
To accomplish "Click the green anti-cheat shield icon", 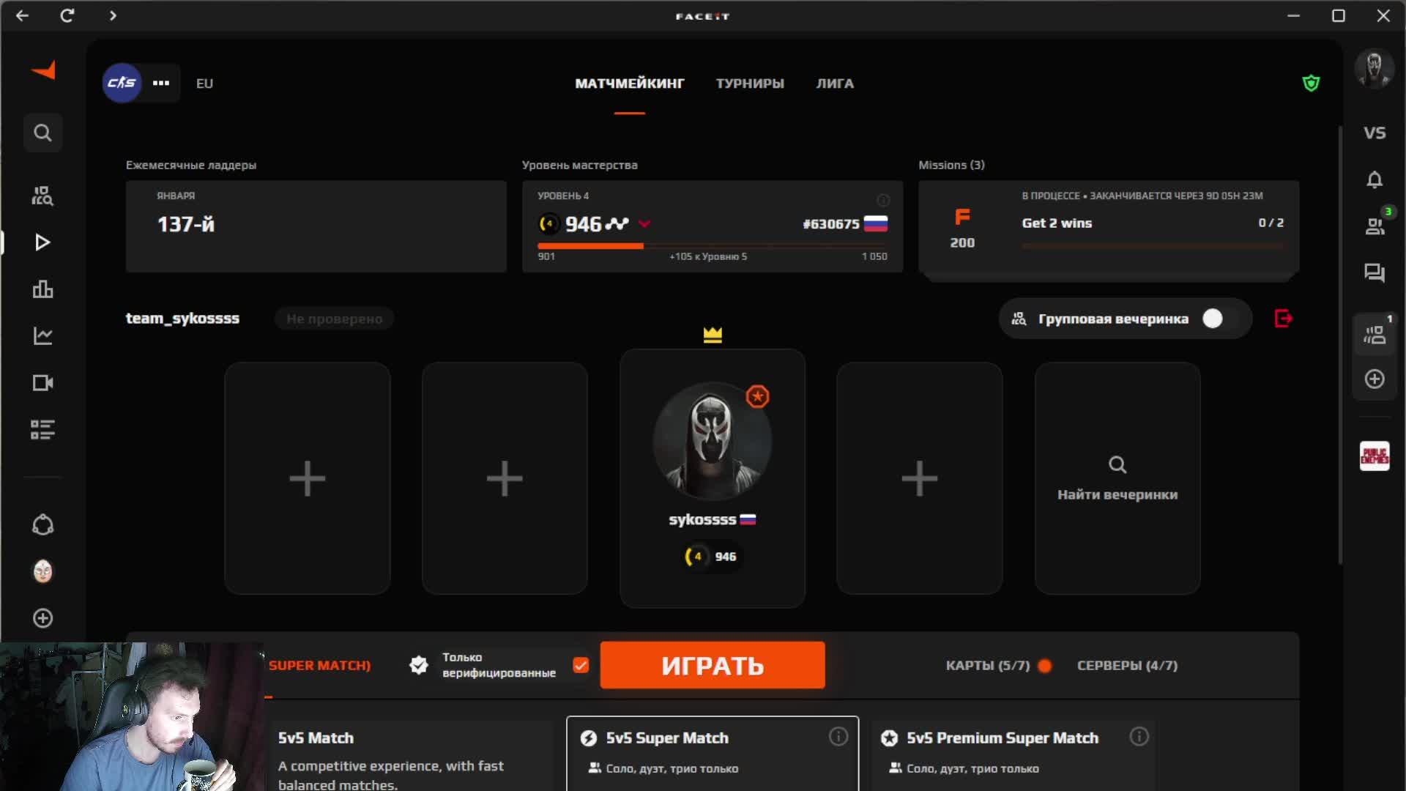I will 1311,83.
